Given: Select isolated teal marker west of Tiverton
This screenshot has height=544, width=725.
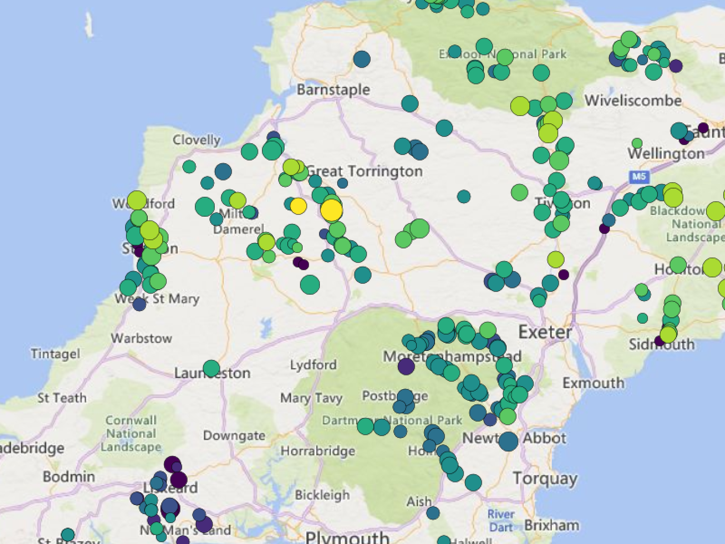Looking at the screenshot, I should click(x=464, y=197).
